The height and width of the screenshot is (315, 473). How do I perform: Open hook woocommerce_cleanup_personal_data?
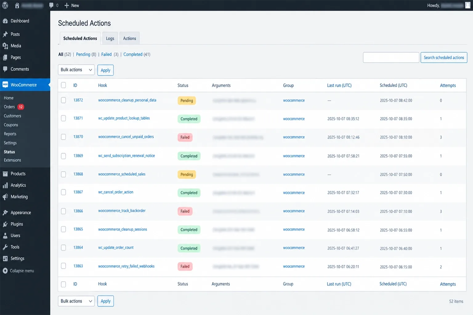(127, 100)
